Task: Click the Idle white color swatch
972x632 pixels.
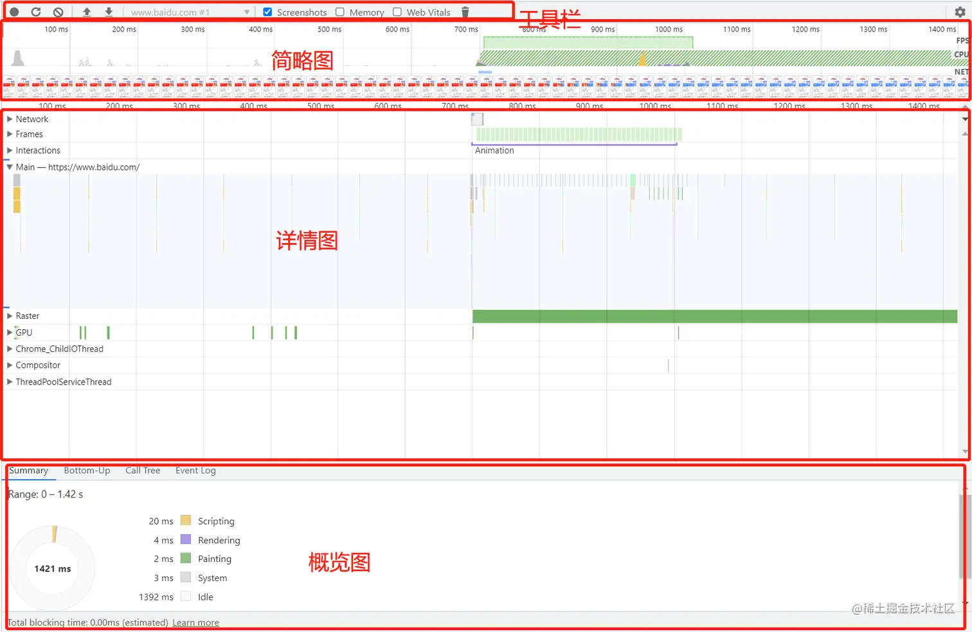Action: click(x=186, y=596)
